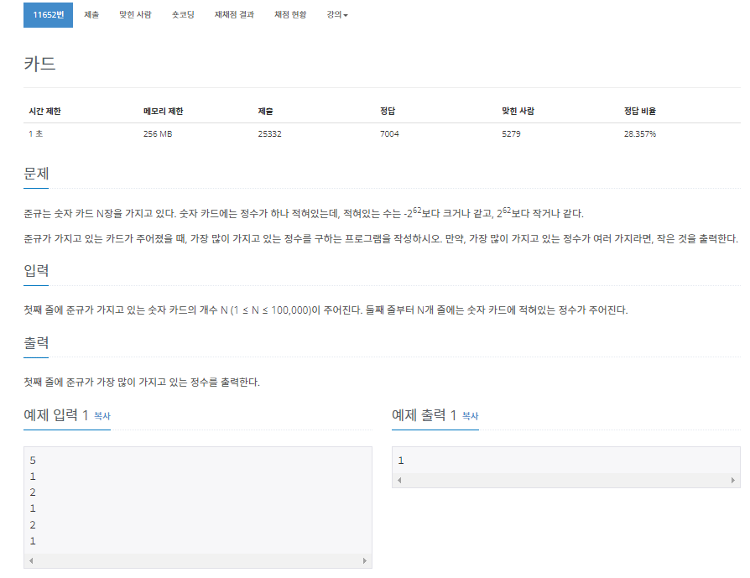Open the 맞힌 사람 tab
This screenshot has height=578, width=750.
[x=135, y=15]
